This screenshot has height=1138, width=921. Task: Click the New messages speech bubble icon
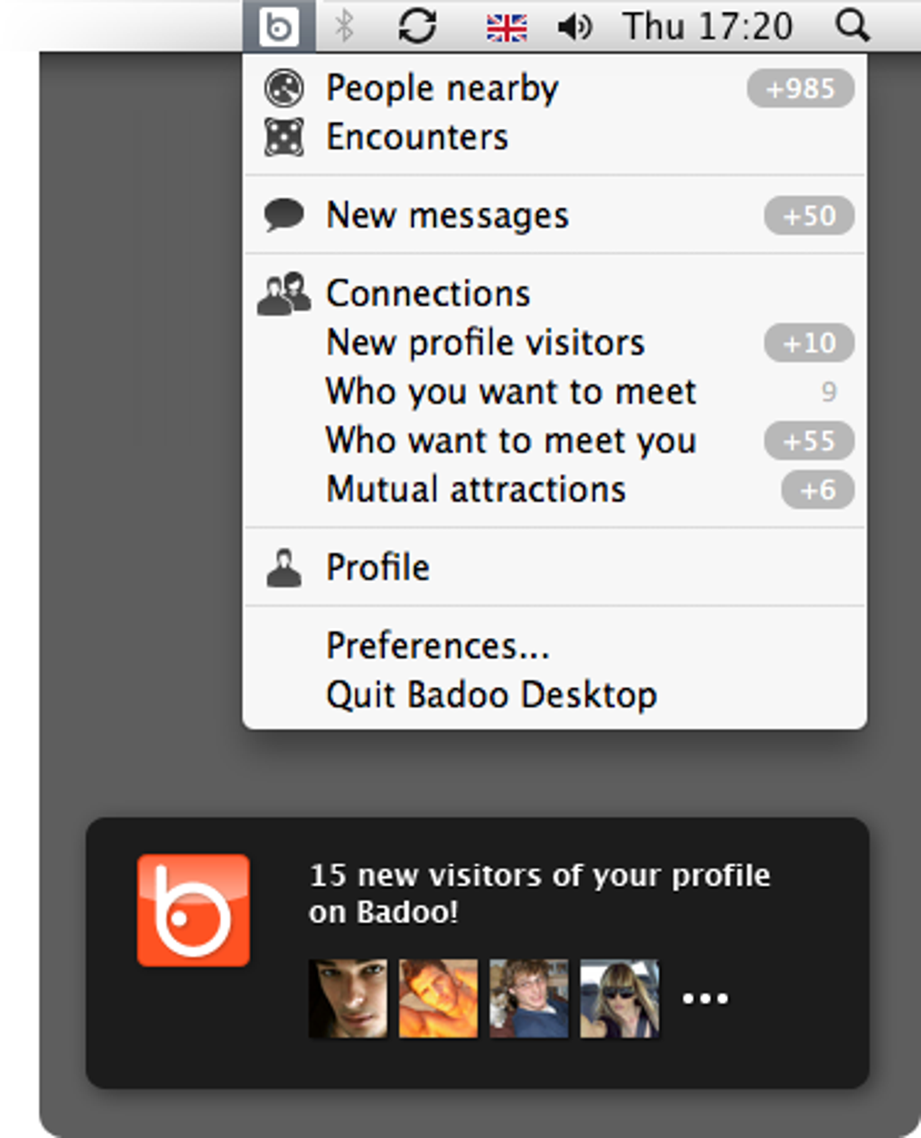[284, 215]
